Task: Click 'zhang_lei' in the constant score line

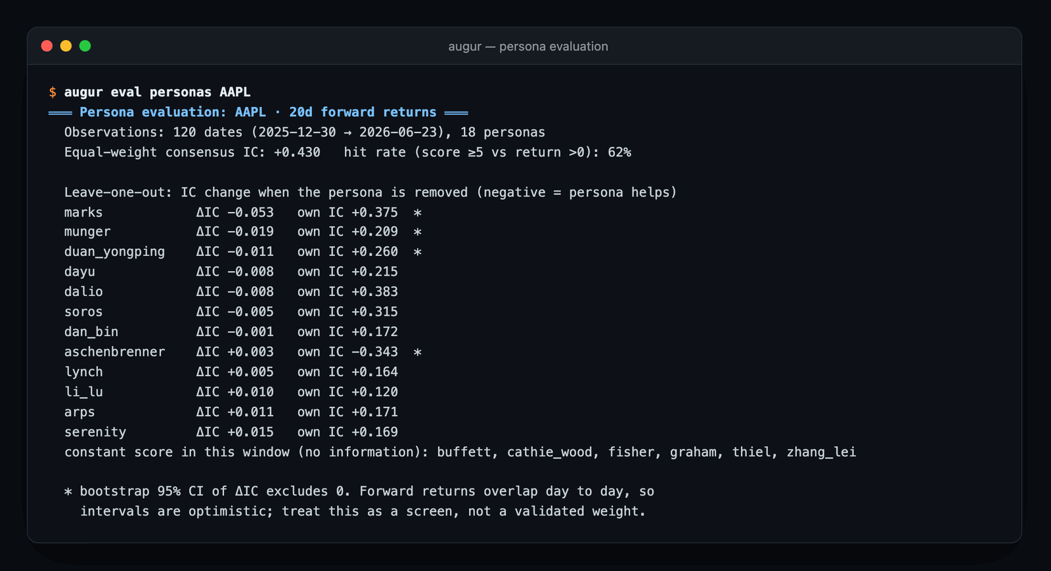Action: (822, 452)
